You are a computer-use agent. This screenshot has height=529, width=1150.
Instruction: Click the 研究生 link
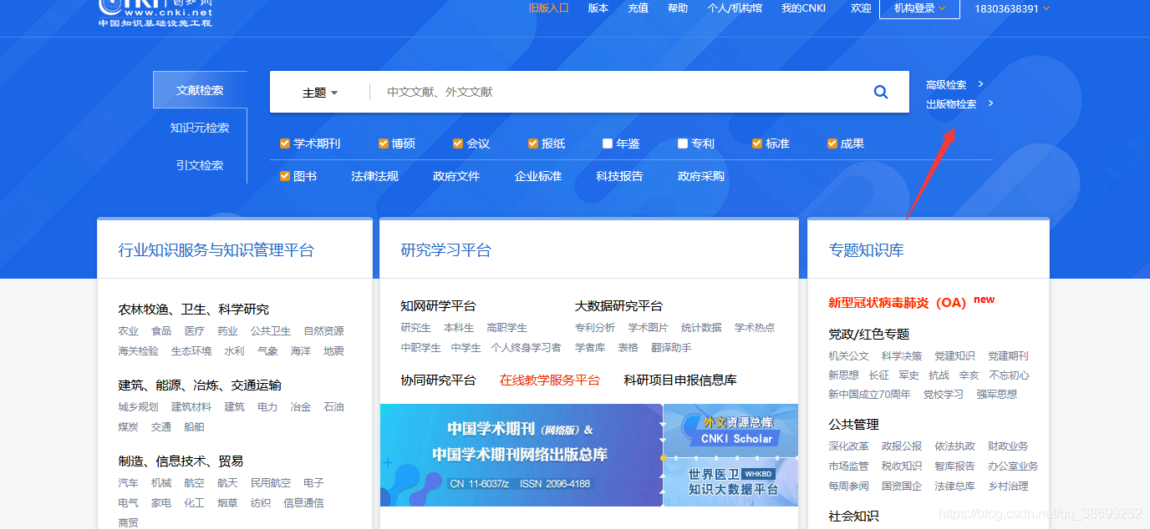[x=415, y=328]
